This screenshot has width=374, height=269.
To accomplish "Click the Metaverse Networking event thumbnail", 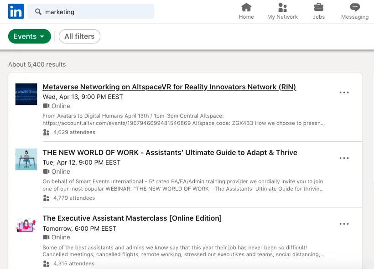I will click(26, 94).
